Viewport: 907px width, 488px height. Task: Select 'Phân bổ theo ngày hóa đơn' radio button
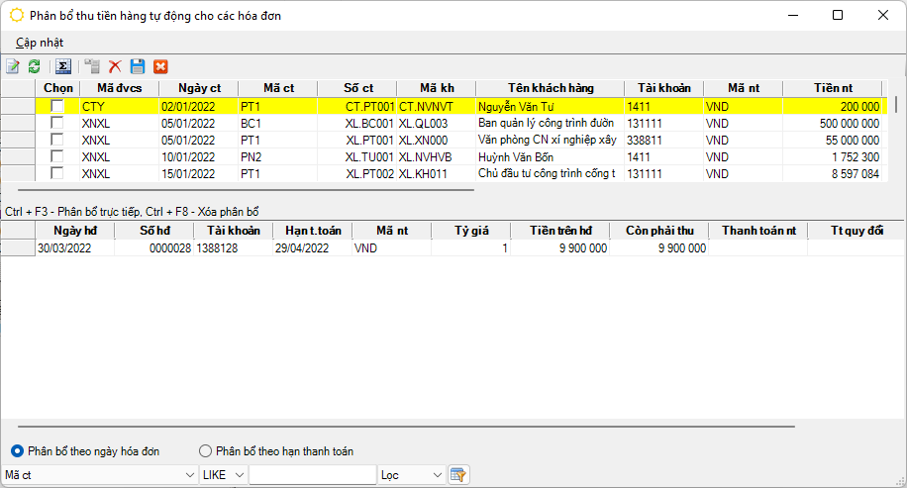click(17, 451)
